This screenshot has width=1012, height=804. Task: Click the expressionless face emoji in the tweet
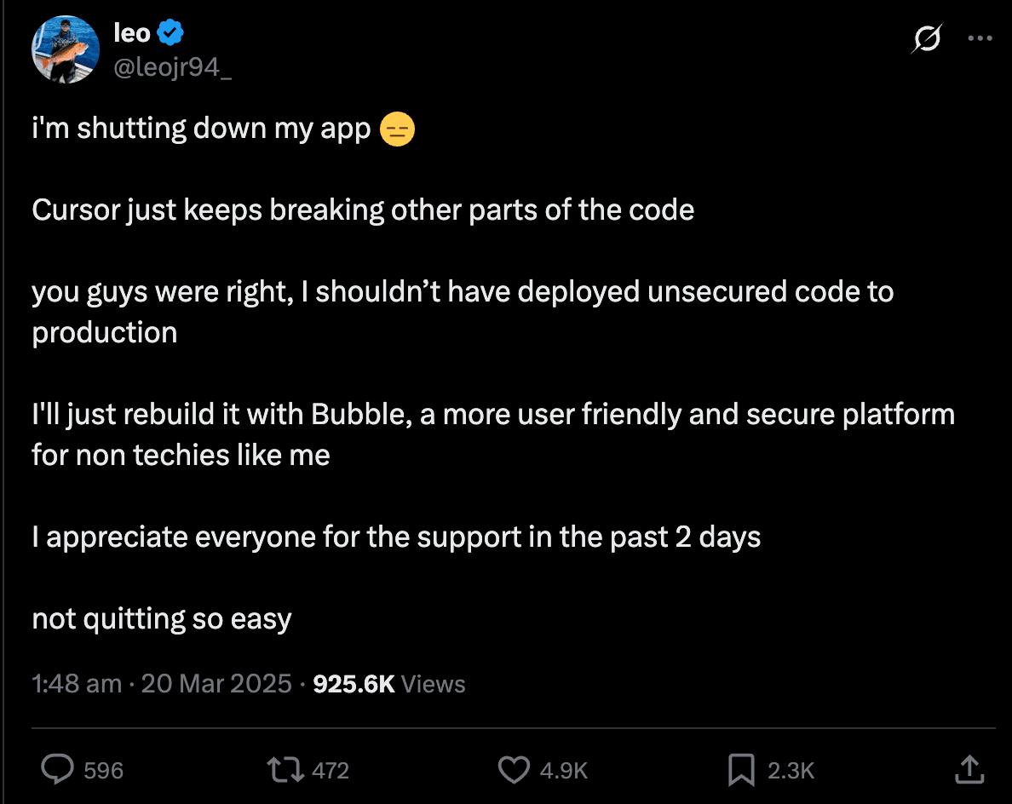tap(398, 130)
